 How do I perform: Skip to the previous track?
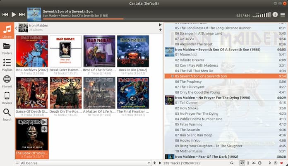(x=5, y=14)
